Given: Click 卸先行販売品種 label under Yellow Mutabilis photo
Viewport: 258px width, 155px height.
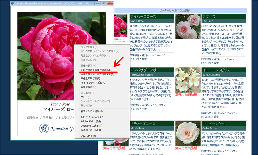Looking at the screenshot, I should pyautogui.click(x=186, y=95).
